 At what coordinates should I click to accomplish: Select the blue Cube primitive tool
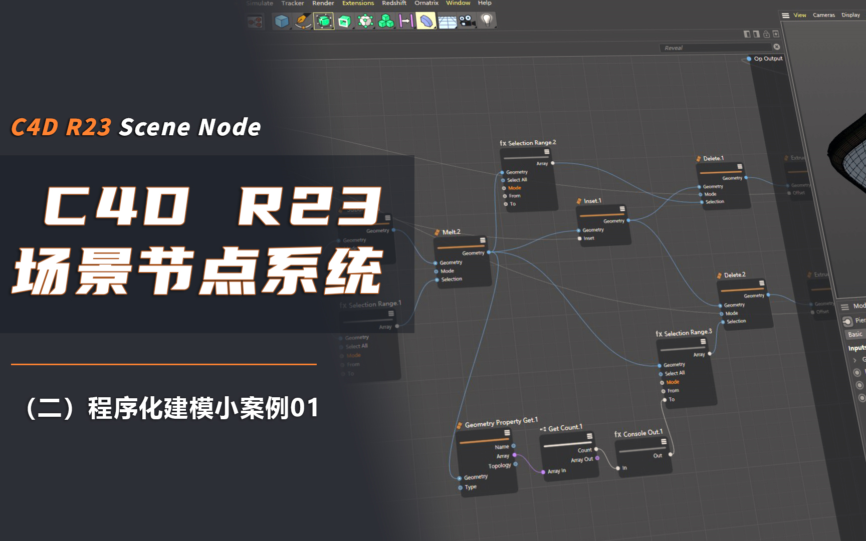click(282, 21)
